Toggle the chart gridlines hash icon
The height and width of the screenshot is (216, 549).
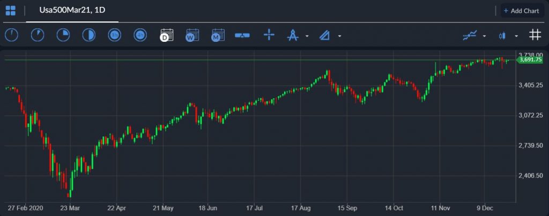coord(535,35)
